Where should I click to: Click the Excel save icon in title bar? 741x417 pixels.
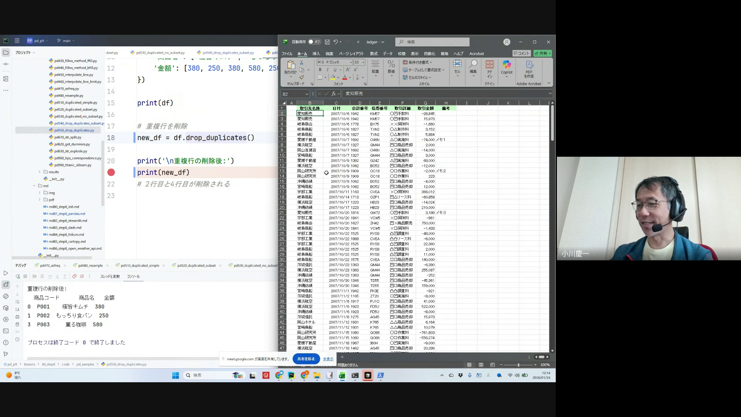[x=327, y=42]
